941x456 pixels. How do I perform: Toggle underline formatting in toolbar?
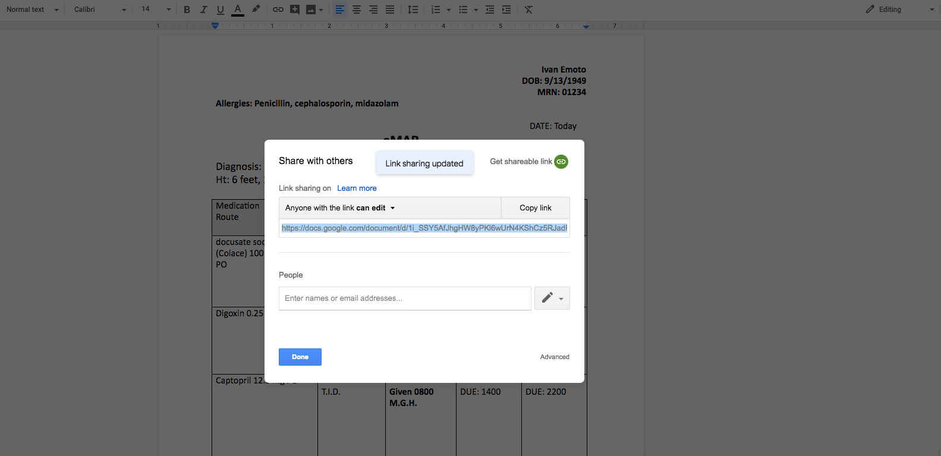pos(221,10)
